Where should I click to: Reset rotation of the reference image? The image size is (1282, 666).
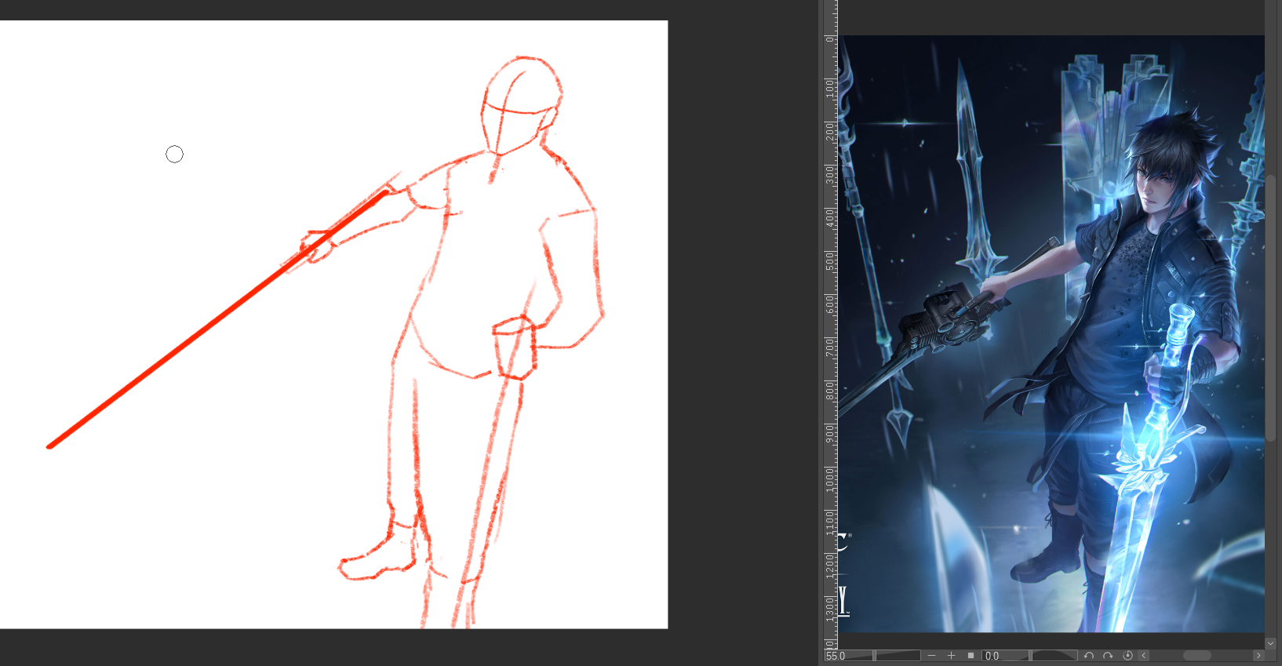pyautogui.click(x=1127, y=656)
